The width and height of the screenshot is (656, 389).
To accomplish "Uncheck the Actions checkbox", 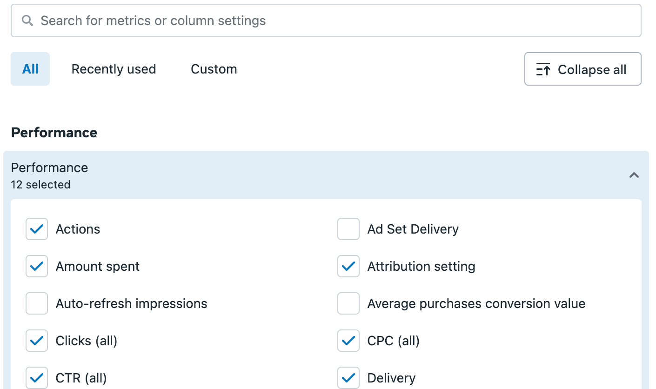I will pos(37,229).
